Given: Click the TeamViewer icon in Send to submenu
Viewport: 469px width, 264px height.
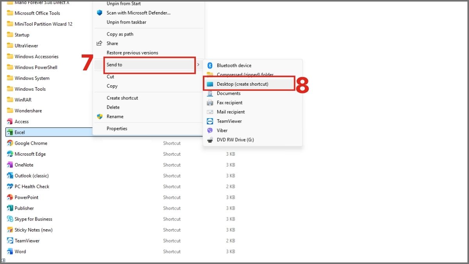Looking at the screenshot, I should coord(210,121).
